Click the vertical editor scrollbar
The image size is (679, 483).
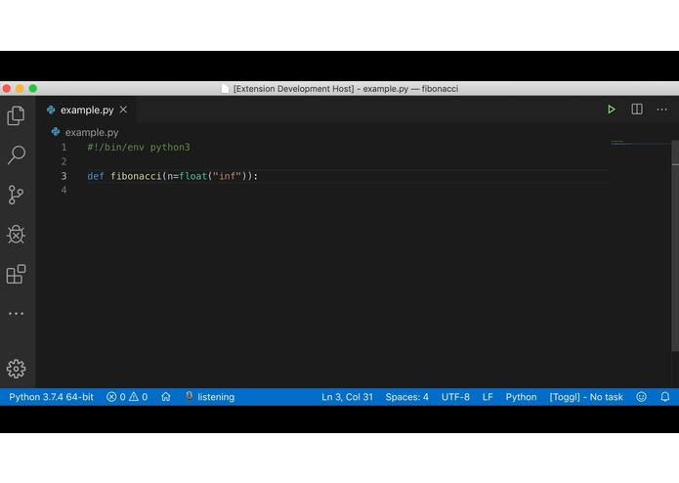click(675, 245)
